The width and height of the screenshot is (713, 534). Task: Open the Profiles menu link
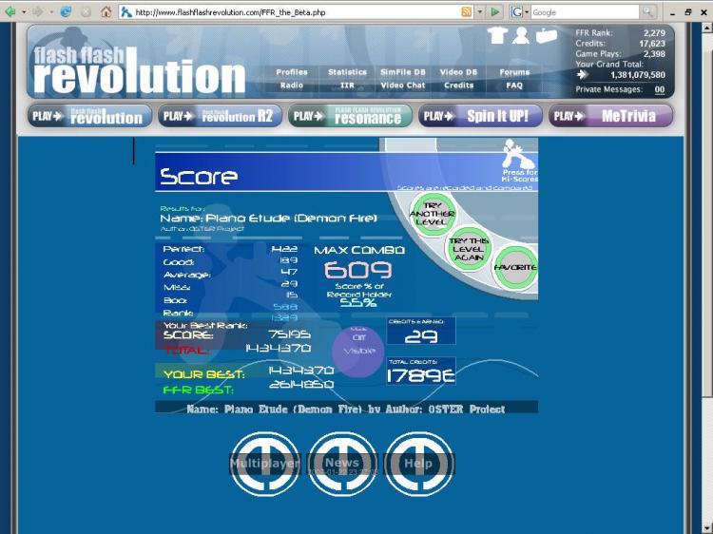pos(292,72)
